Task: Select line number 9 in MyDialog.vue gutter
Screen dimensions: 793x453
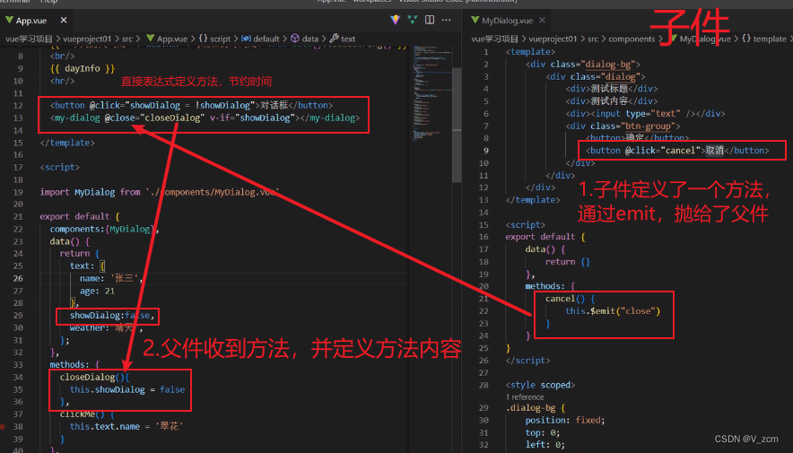Action: (486, 150)
